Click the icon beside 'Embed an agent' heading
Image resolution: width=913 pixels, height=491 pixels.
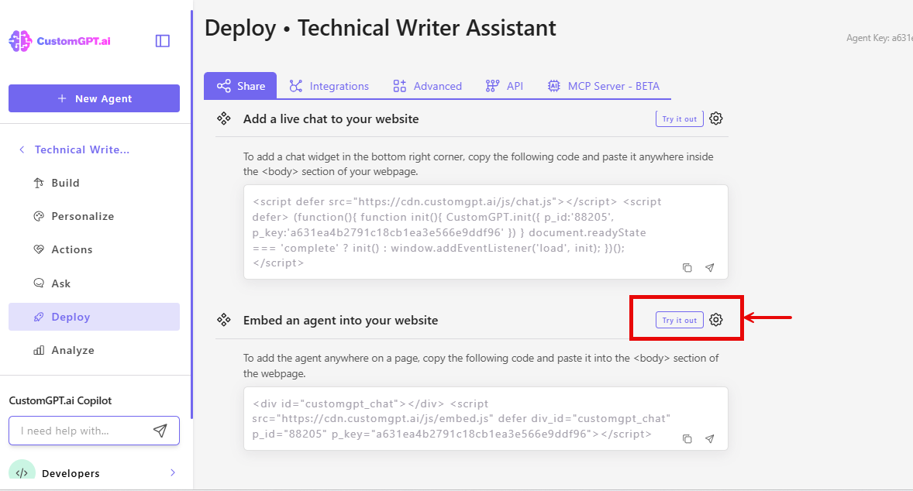click(223, 320)
